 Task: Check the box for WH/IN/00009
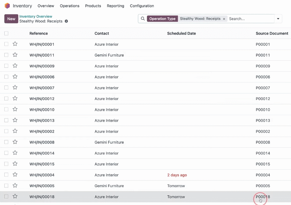coord(6,66)
